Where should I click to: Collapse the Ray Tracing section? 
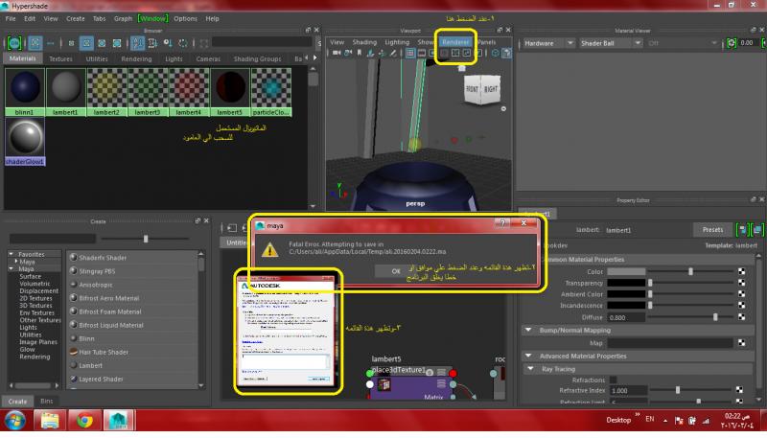[531, 369]
